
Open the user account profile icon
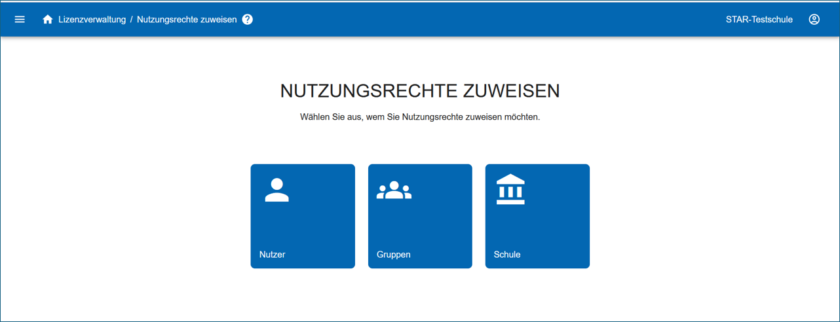pos(814,20)
